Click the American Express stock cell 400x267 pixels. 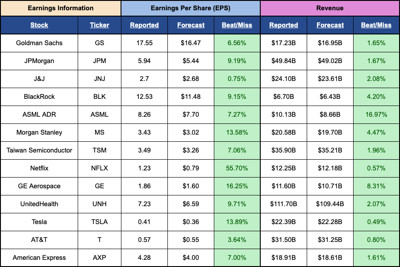coord(39,258)
